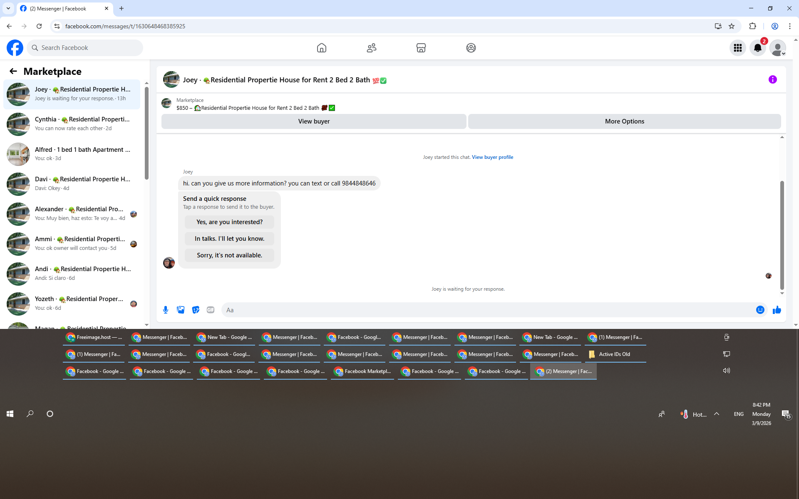Open conversation information purple icon
This screenshot has width=799, height=499.
[x=772, y=79]
